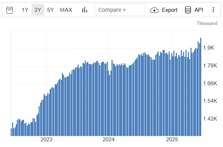
Task: Open the three-dot more options menu
Action: click(213, 10)
